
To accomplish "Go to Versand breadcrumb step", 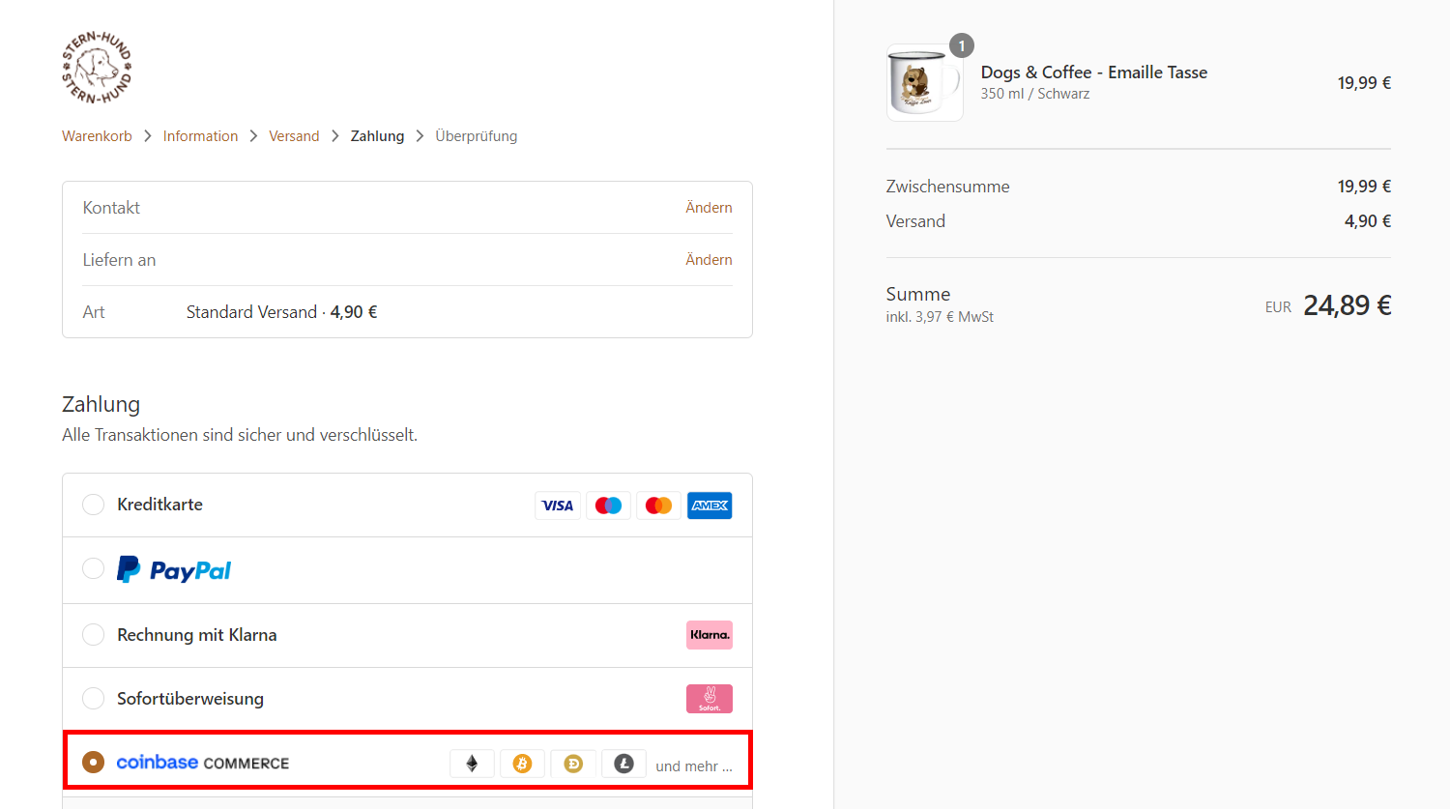I will [x=294, y=136].
